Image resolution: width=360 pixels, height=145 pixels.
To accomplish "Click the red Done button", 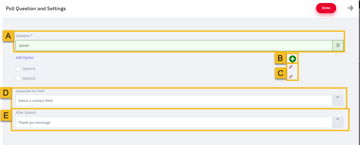I will click(326, 8).
